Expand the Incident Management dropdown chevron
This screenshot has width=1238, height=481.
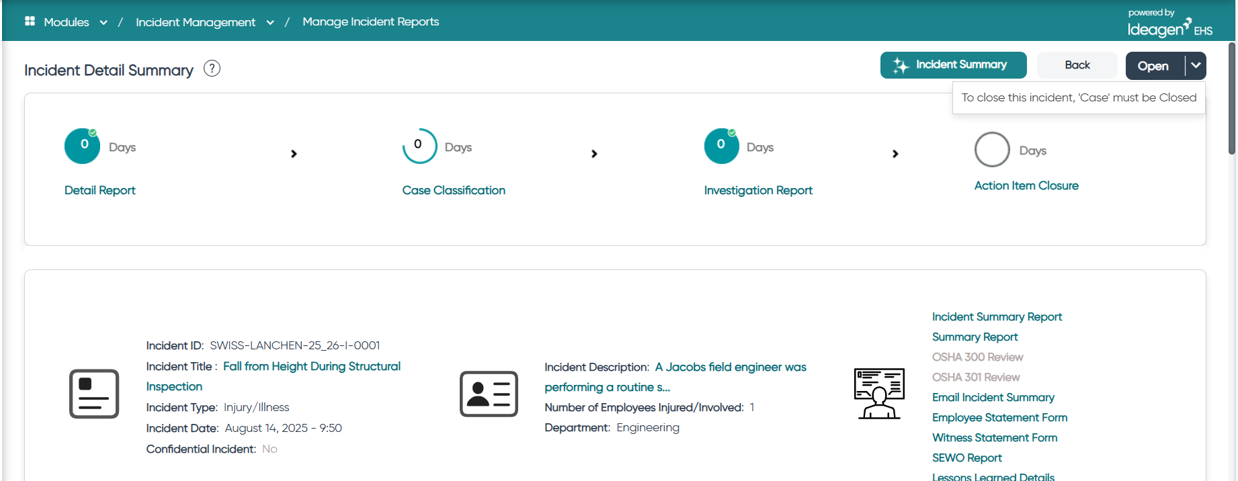pyautogui.click(x=270, y=23)
